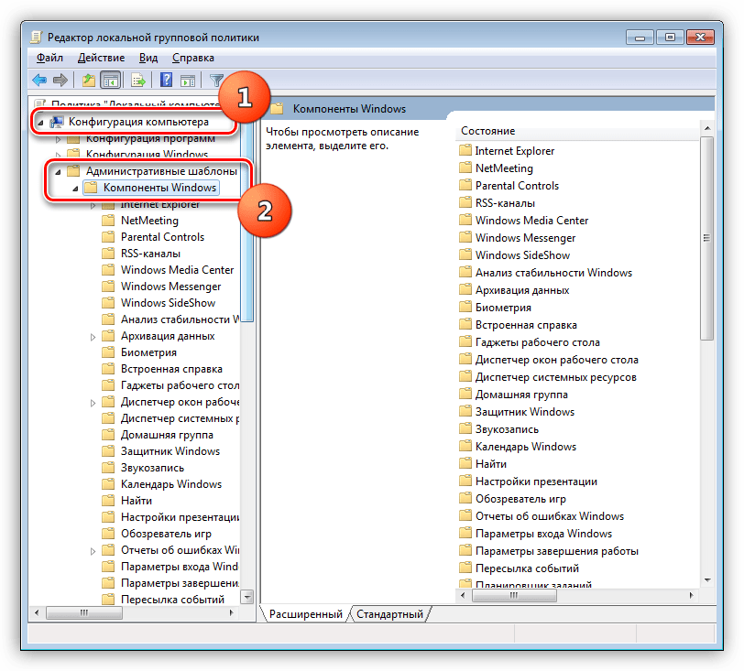Image resolution: width=744 pixels, height=671 pixels.
Task: Expand Отчеты об ошибках Windows in the tree
Action: (x=93, y=551)
